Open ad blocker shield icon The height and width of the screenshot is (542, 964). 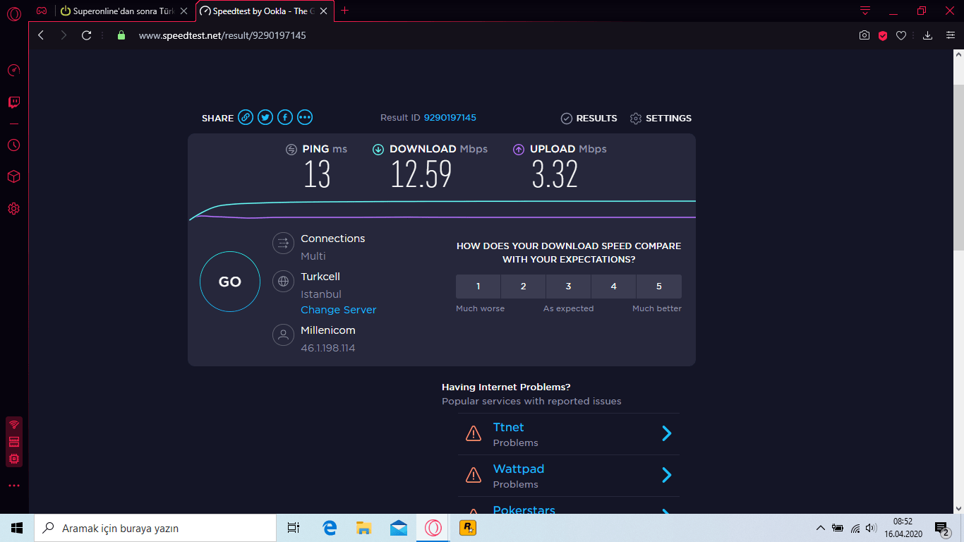883,35
